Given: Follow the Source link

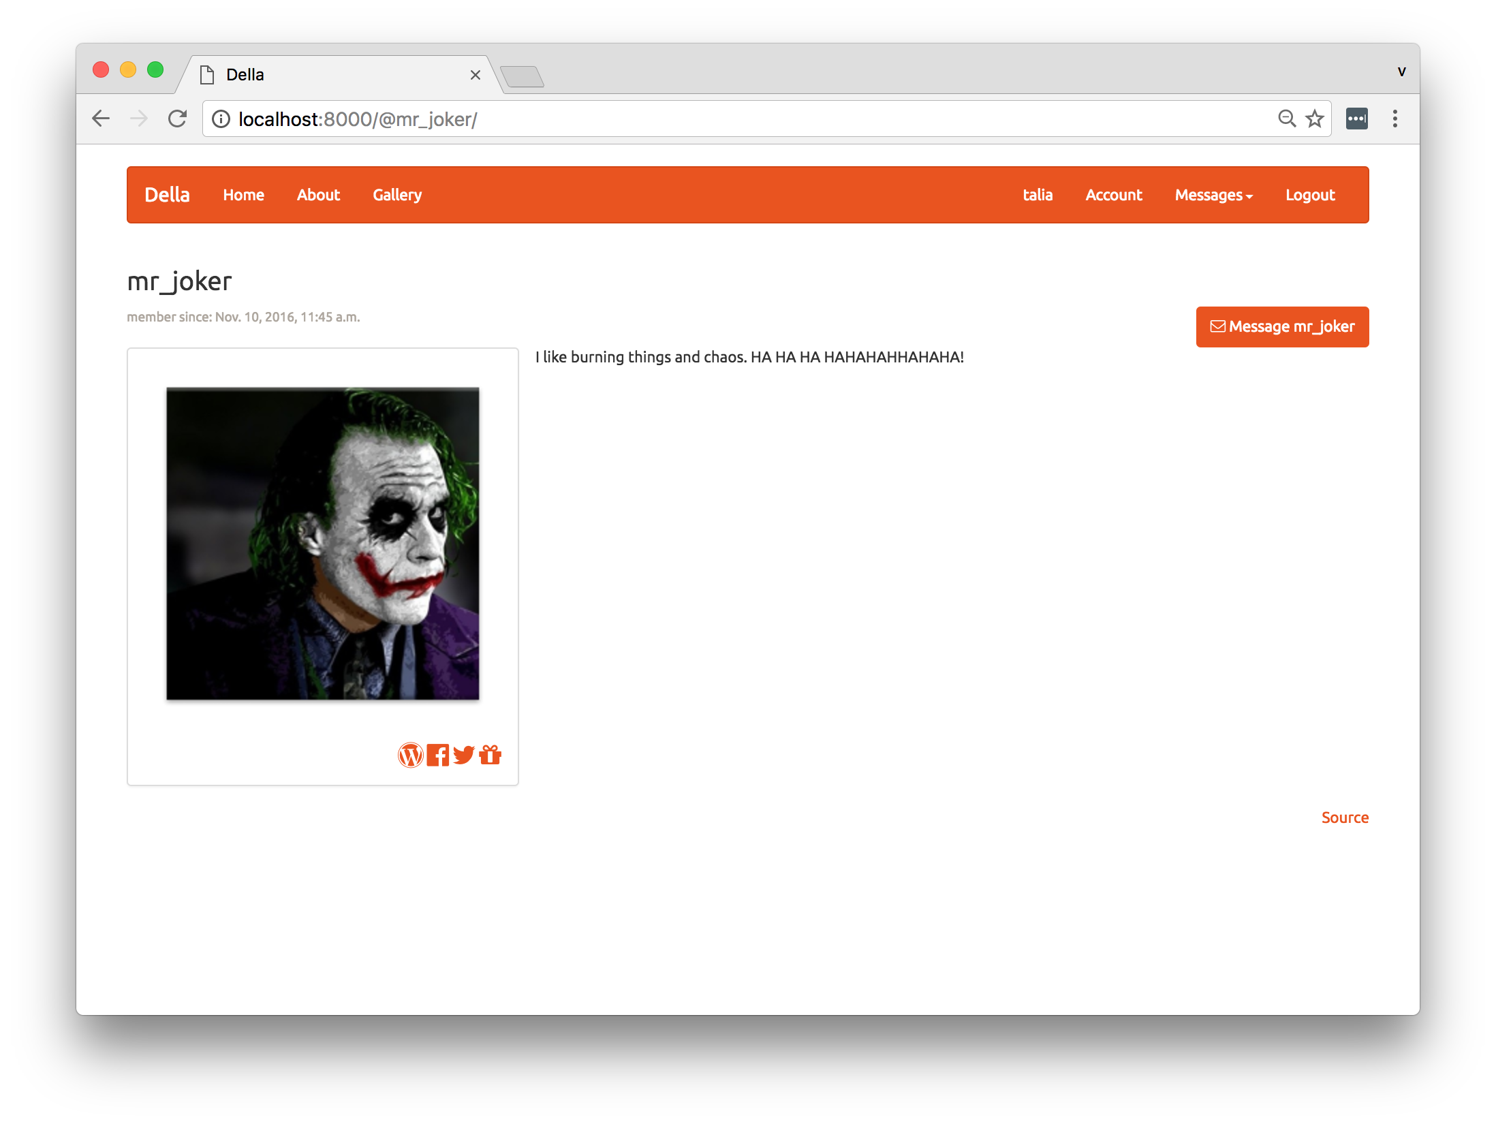Looking at the screenshot, I should (1345, 817).
